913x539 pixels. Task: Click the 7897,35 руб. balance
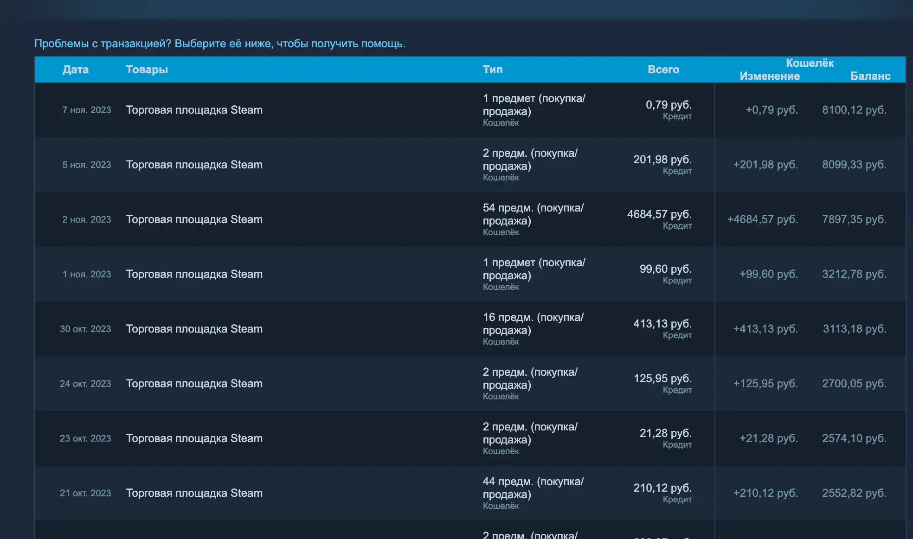(x=855, y=219)
